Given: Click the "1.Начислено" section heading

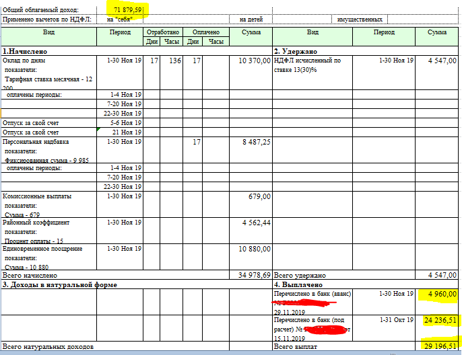Looking at the screenshot, I should (27, 51).
